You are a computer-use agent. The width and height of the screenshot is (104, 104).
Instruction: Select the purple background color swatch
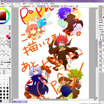tap(9, 38)
